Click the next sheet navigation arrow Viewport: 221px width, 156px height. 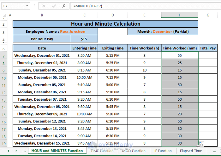click(x=16, y=151)
